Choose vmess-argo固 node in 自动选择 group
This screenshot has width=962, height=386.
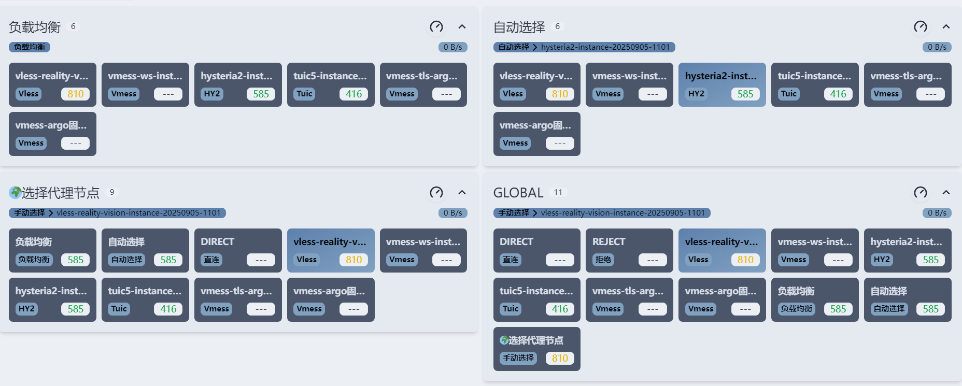coord(536,134)
